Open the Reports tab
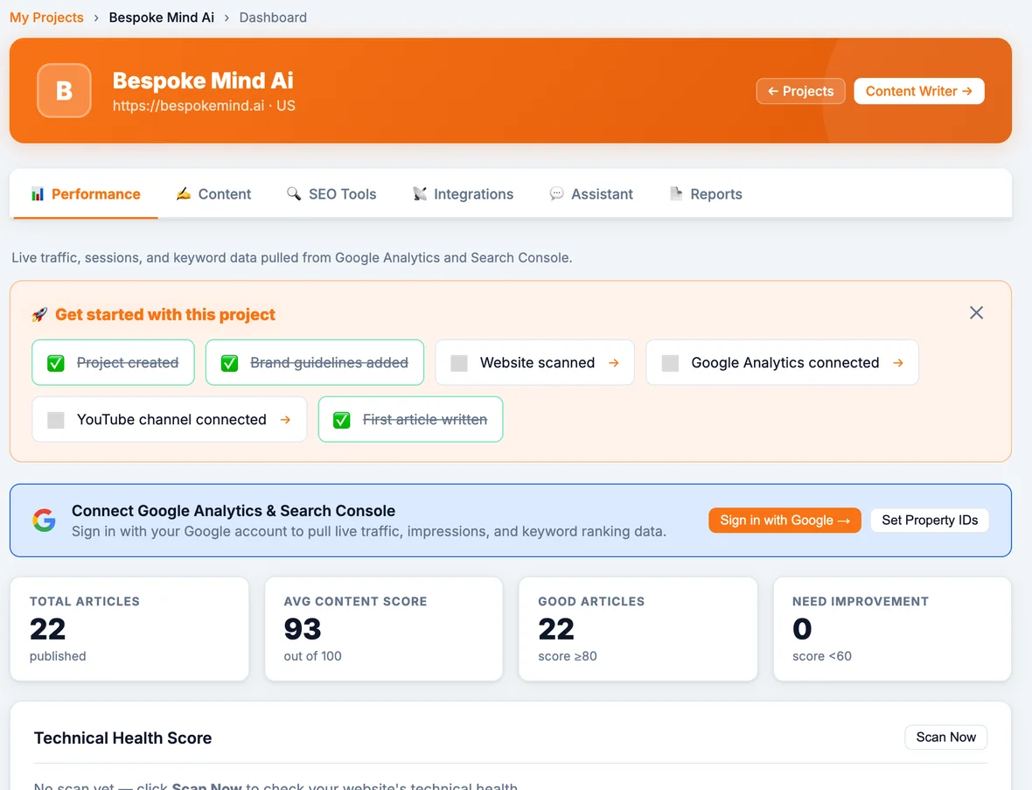Screen dimensions: 1032x790 click(706, 194)
